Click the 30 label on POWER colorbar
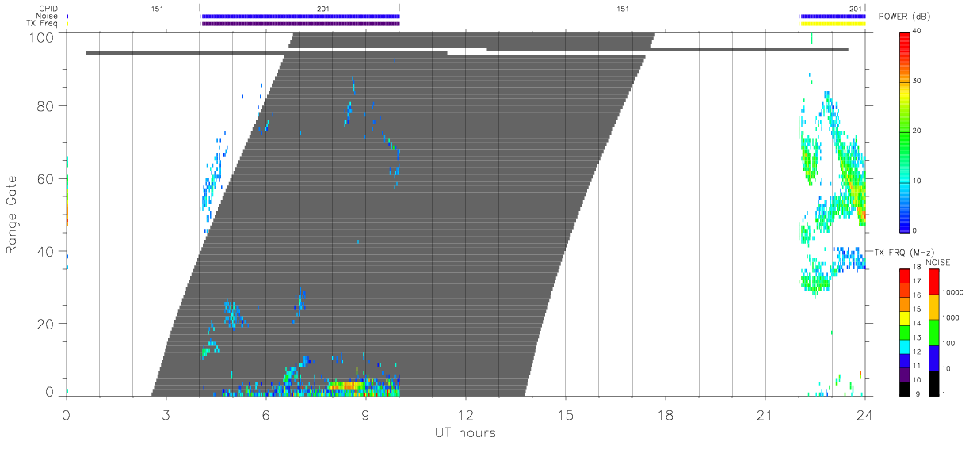This screenshot has width=973, height=449. 917,81
